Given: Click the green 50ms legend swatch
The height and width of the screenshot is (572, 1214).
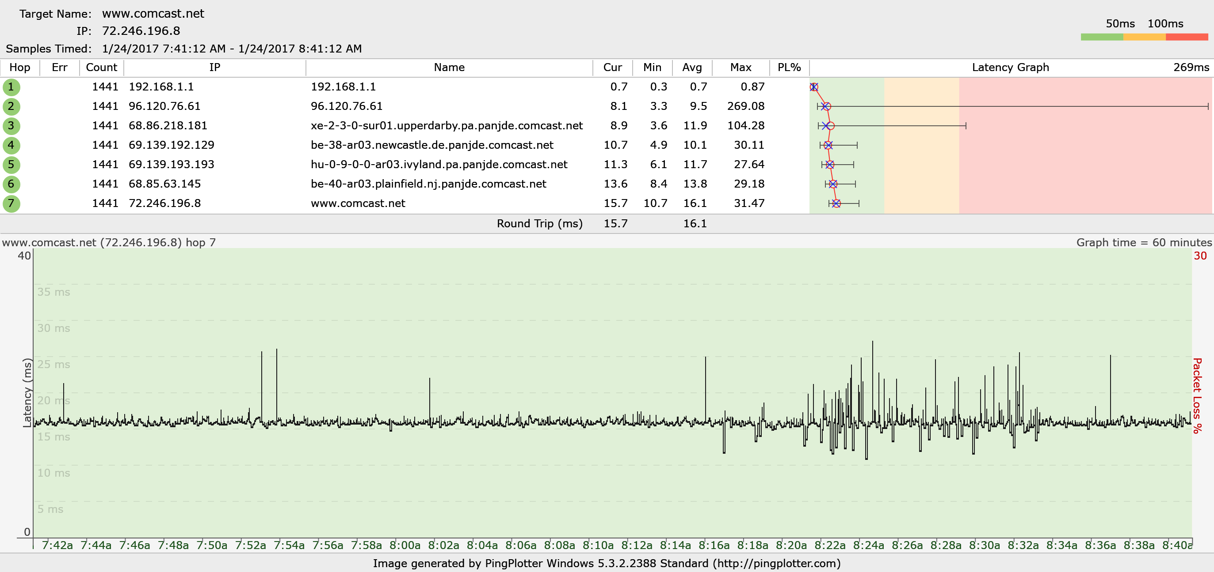Looking at the screenshot, I should pos(1102,37).
